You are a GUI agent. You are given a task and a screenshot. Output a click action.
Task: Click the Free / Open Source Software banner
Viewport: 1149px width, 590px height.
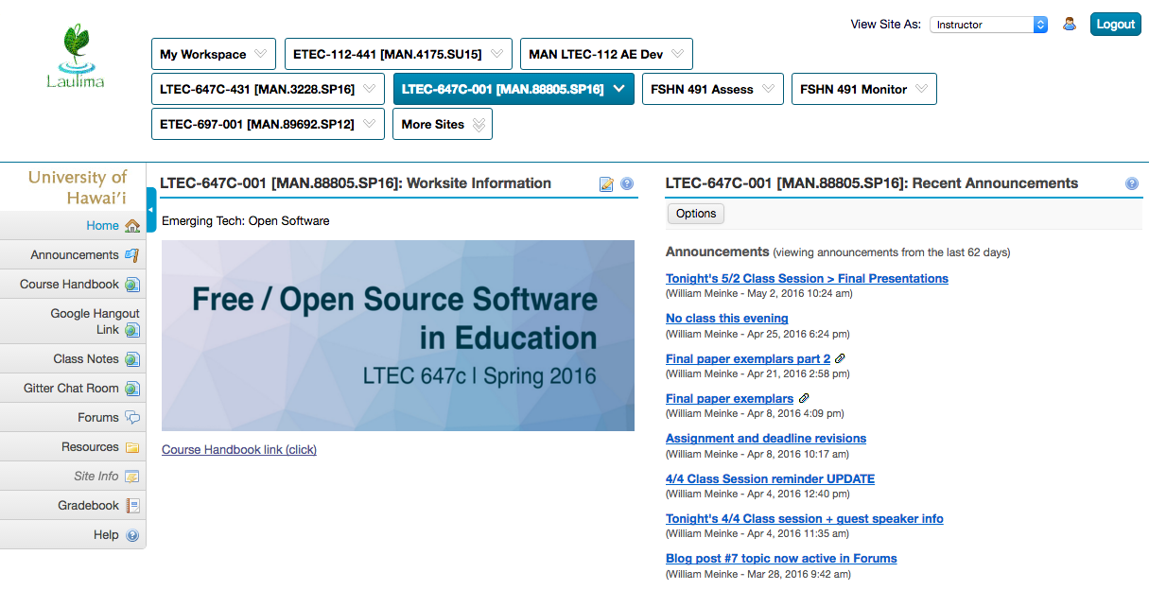[397, 336]
